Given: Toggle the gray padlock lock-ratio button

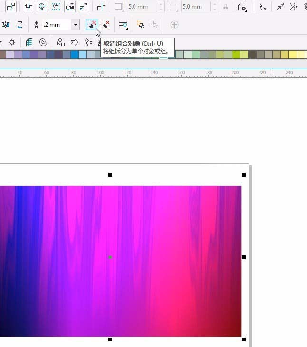Looking at the screenshot, I should (226, 7).
